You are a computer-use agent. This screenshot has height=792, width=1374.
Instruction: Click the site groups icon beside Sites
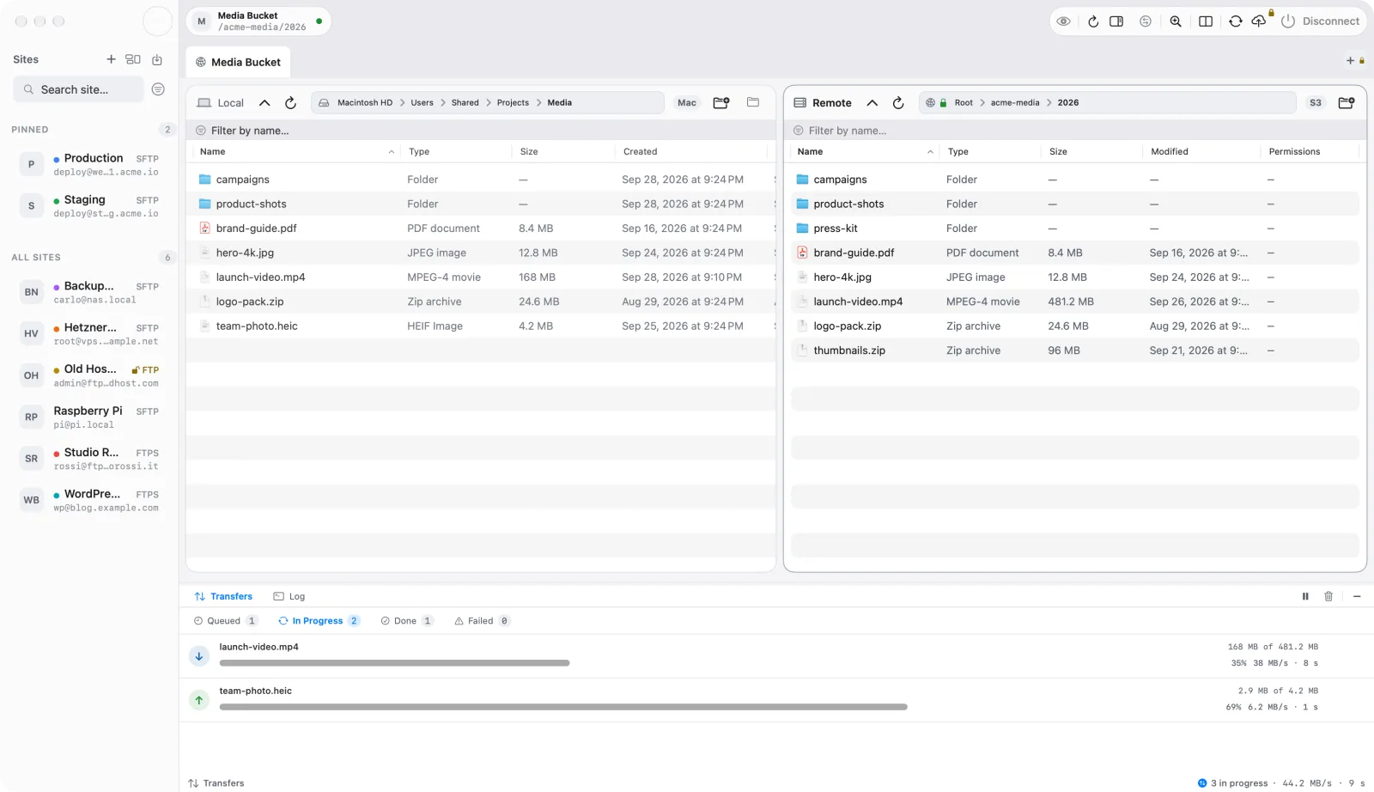pyautogui.click(x=133, y=59)
